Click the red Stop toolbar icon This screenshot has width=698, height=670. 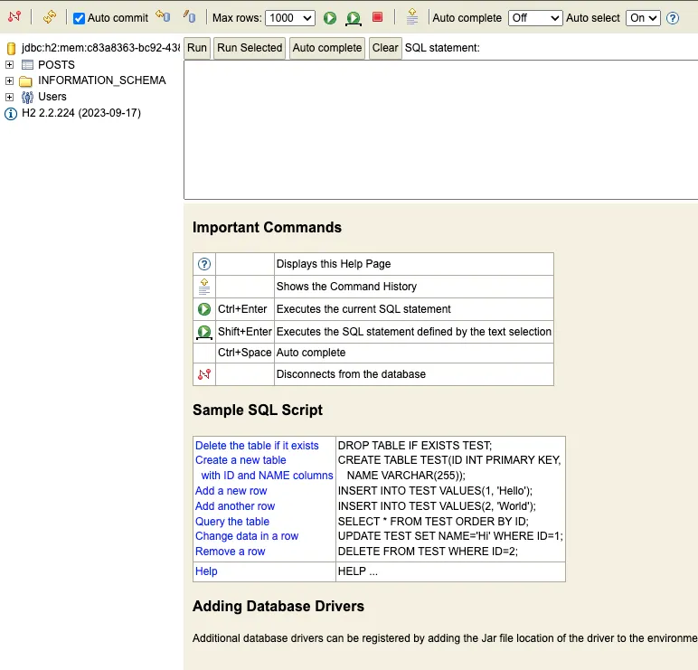tap(378, 17)
